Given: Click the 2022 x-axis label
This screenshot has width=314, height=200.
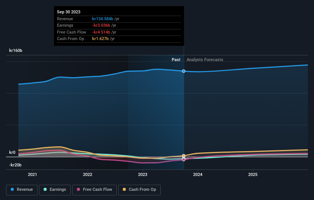Looking at the screenshot, I should click(x=88, y=174).
